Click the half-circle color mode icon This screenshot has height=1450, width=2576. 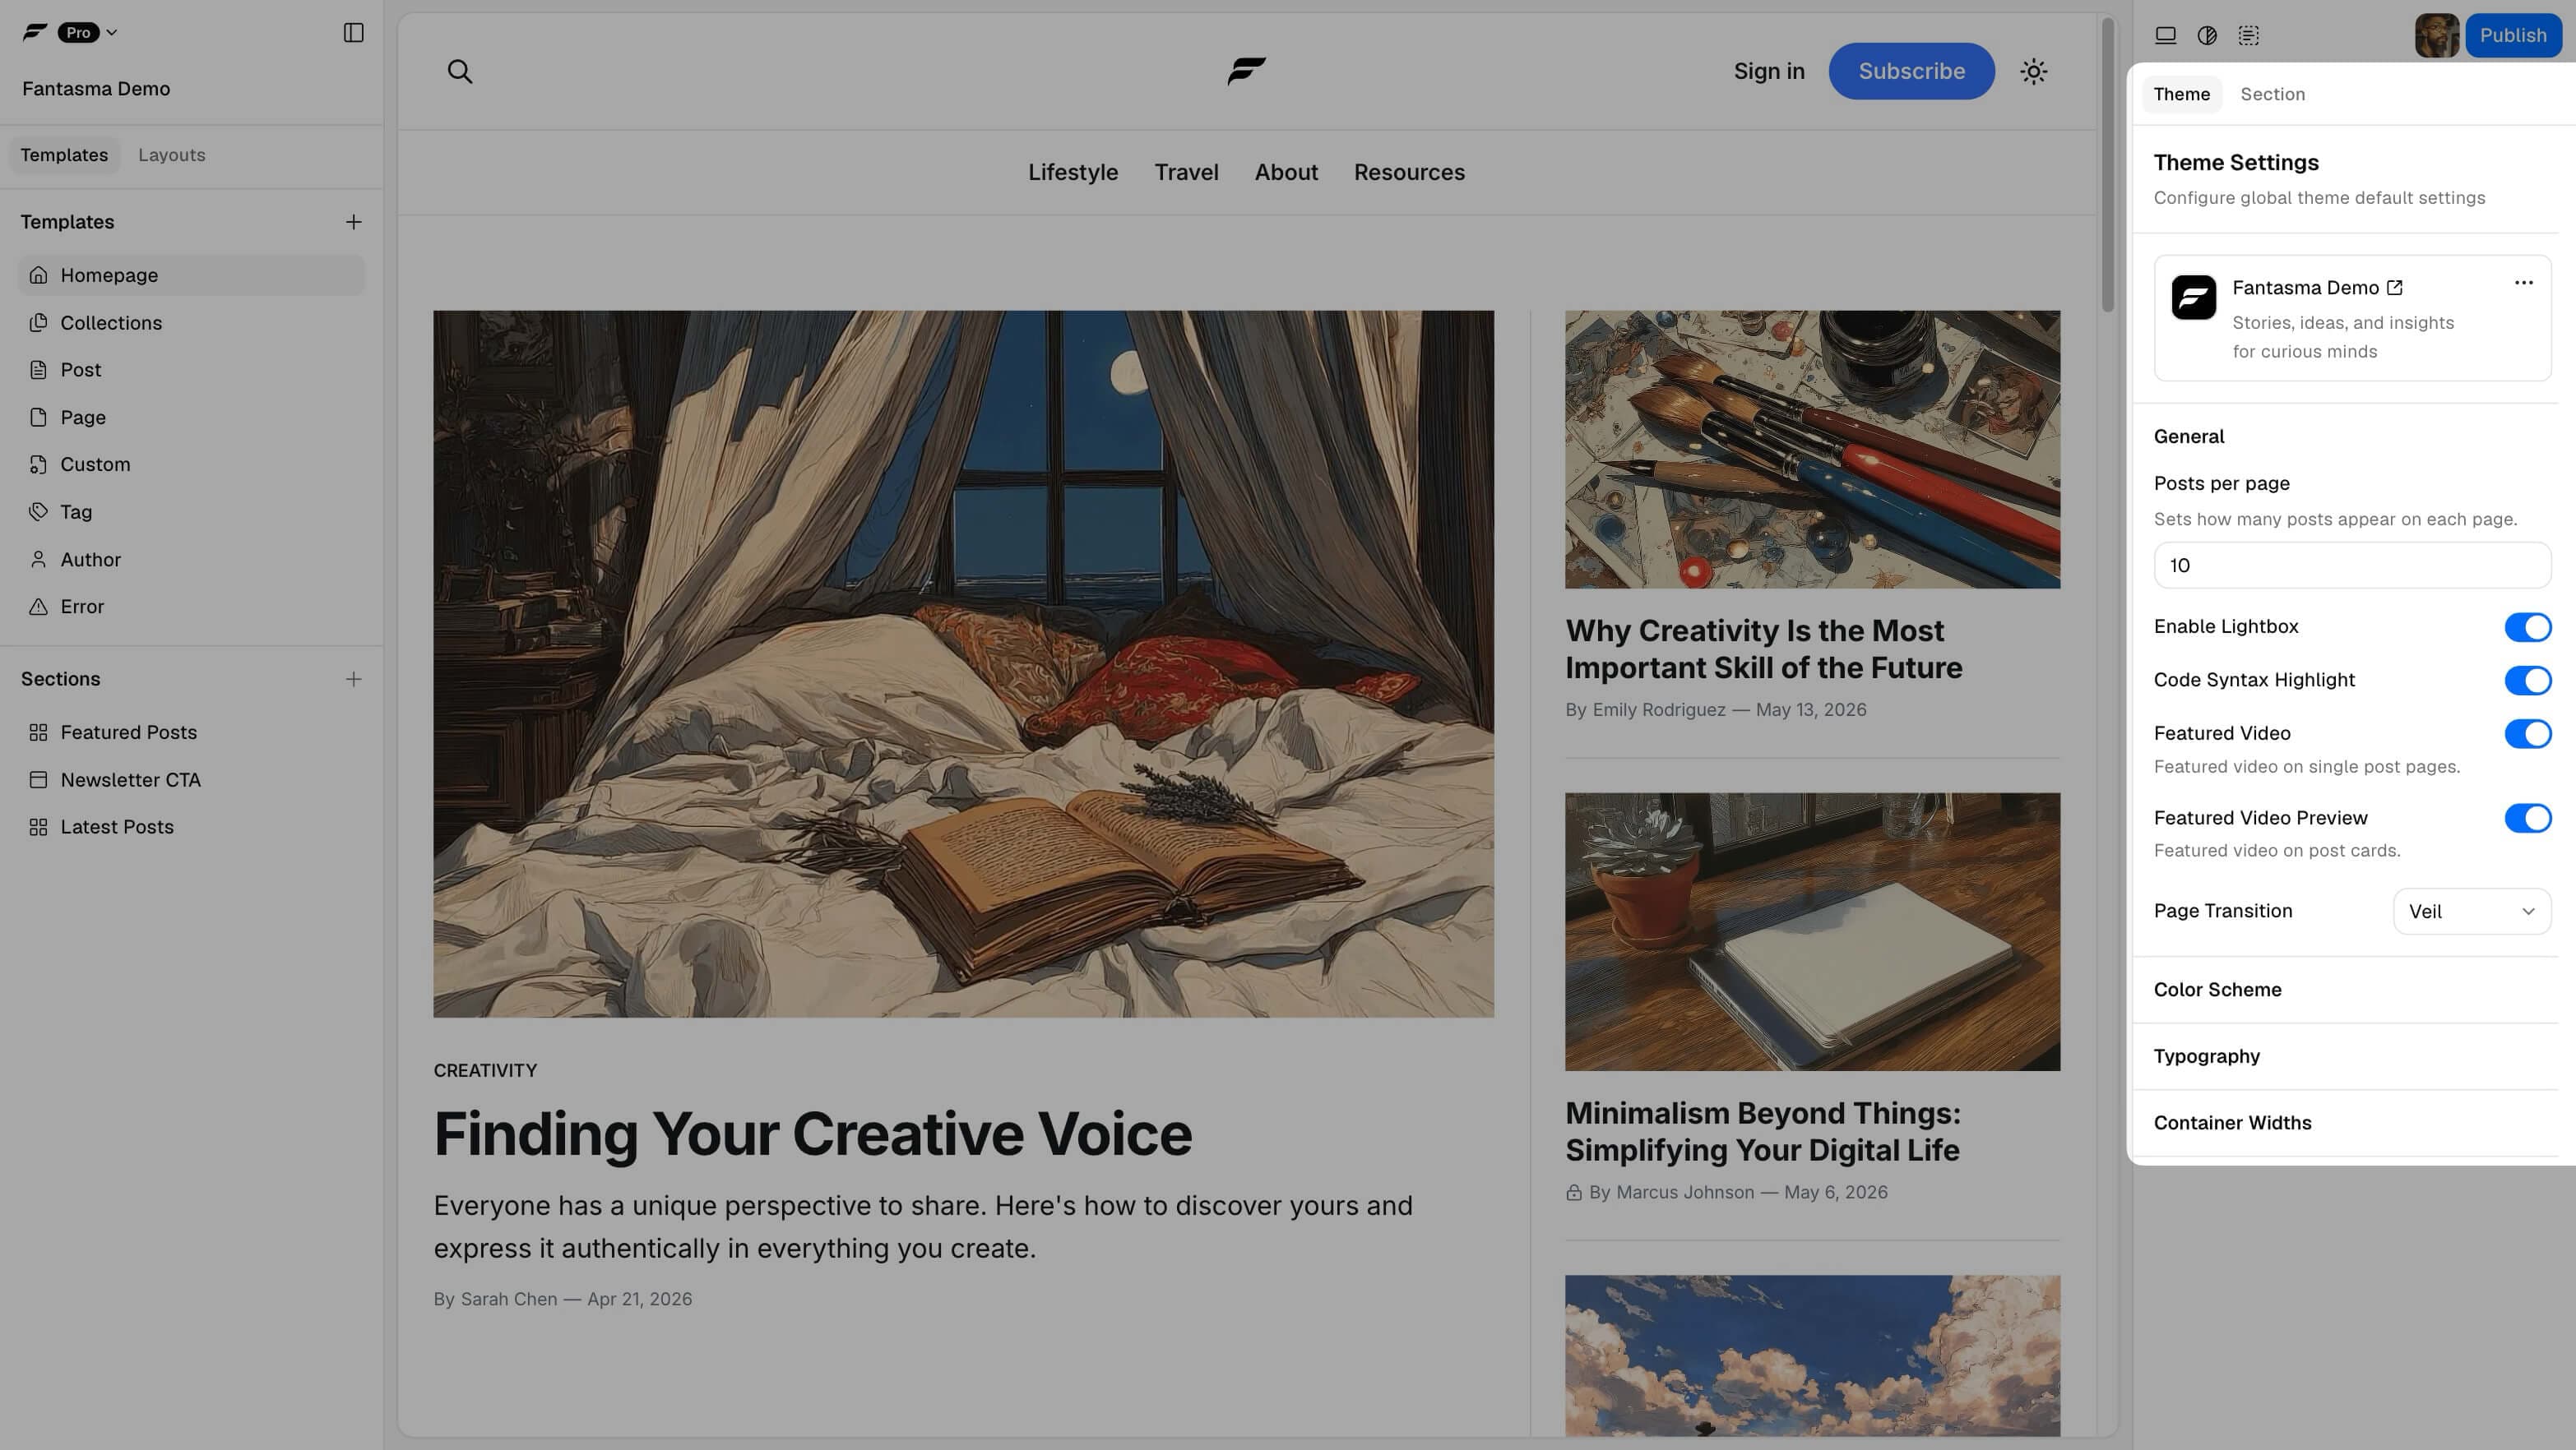(2207, 35)
